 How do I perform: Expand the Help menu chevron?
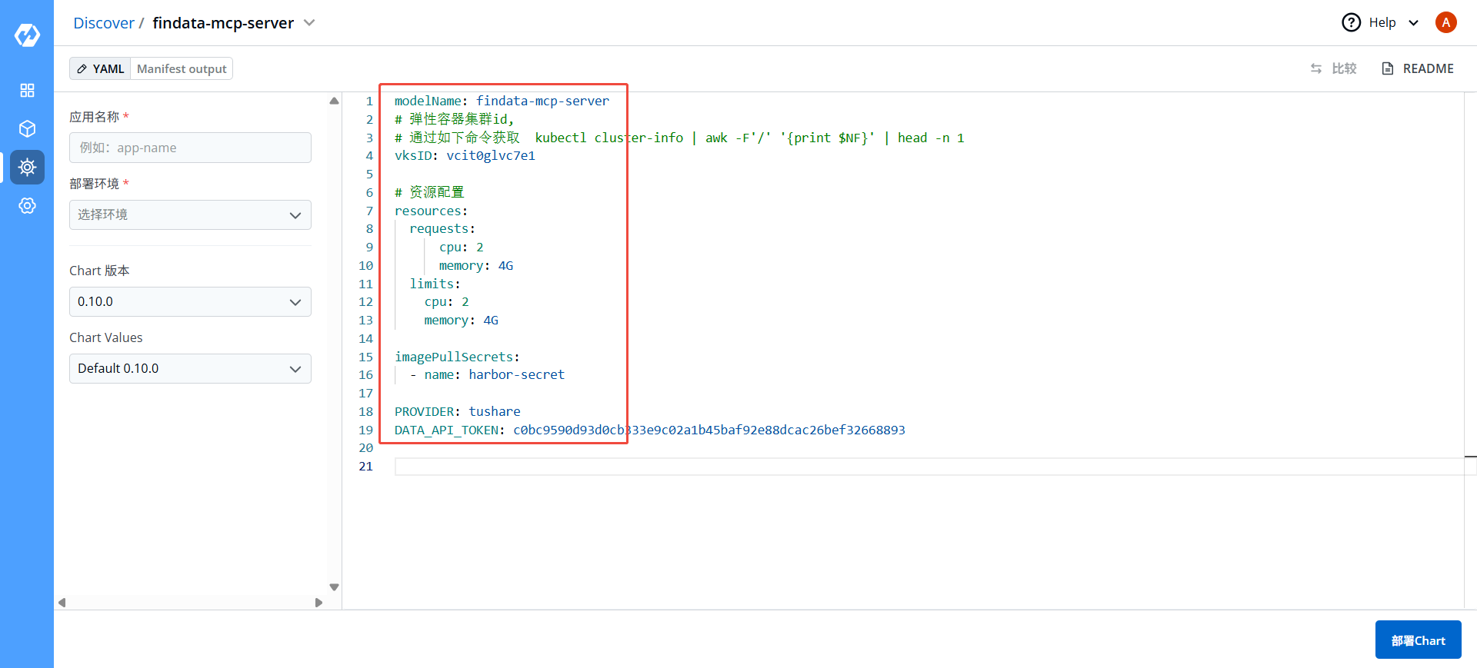click(1413, 23)
